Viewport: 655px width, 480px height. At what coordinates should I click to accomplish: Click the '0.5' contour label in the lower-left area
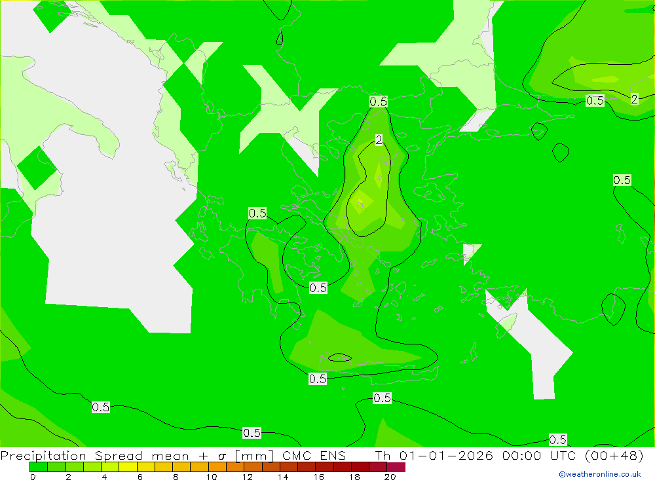point(101,407)
